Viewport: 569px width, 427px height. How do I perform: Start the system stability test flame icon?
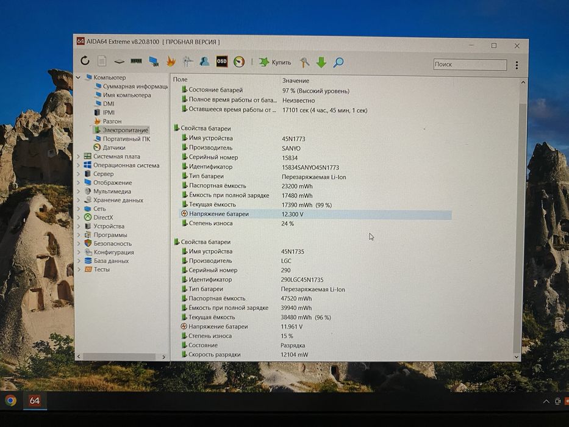171,62
